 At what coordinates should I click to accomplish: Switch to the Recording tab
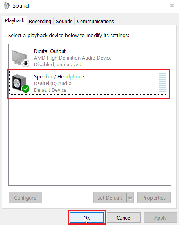pos(40,22)
